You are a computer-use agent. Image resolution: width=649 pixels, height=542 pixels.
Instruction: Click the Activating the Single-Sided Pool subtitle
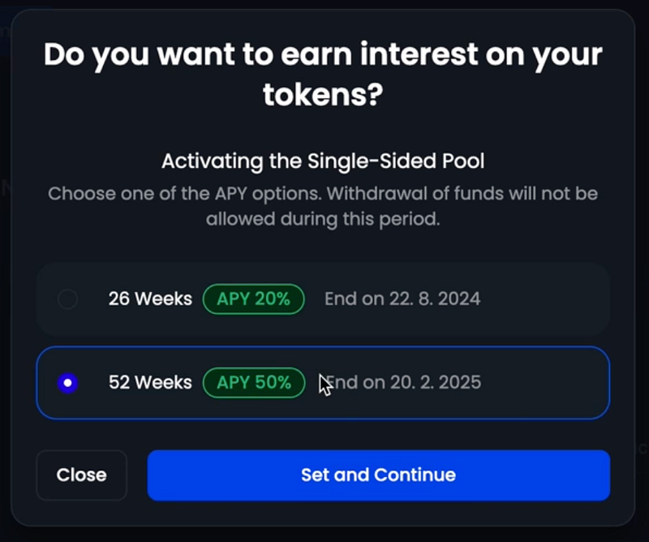click(x=323, y=161)
